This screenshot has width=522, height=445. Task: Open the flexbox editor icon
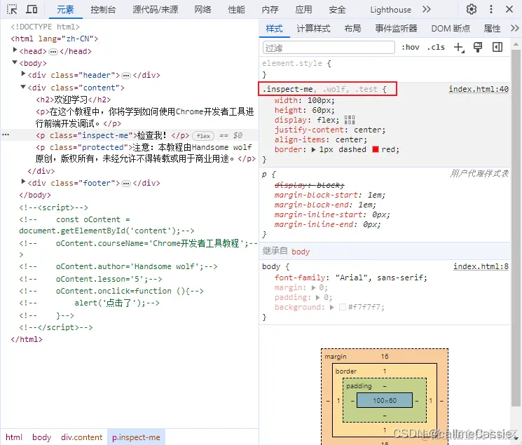(350, 120)
